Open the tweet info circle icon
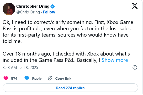Screen dimensions: 143x95 click(x=135, y=67)
